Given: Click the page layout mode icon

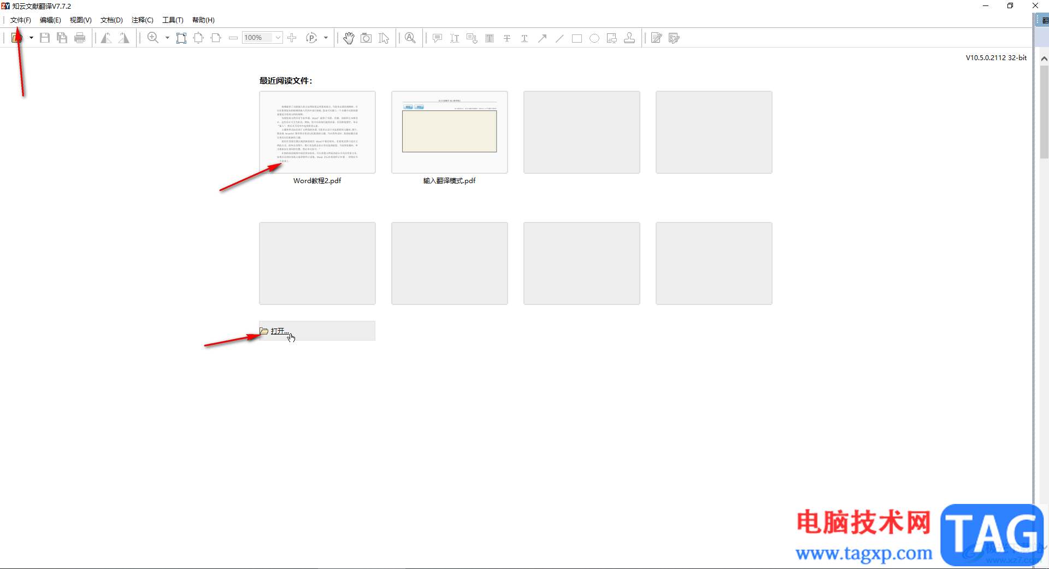Looking at the screenshot, I should pos(311,38).
